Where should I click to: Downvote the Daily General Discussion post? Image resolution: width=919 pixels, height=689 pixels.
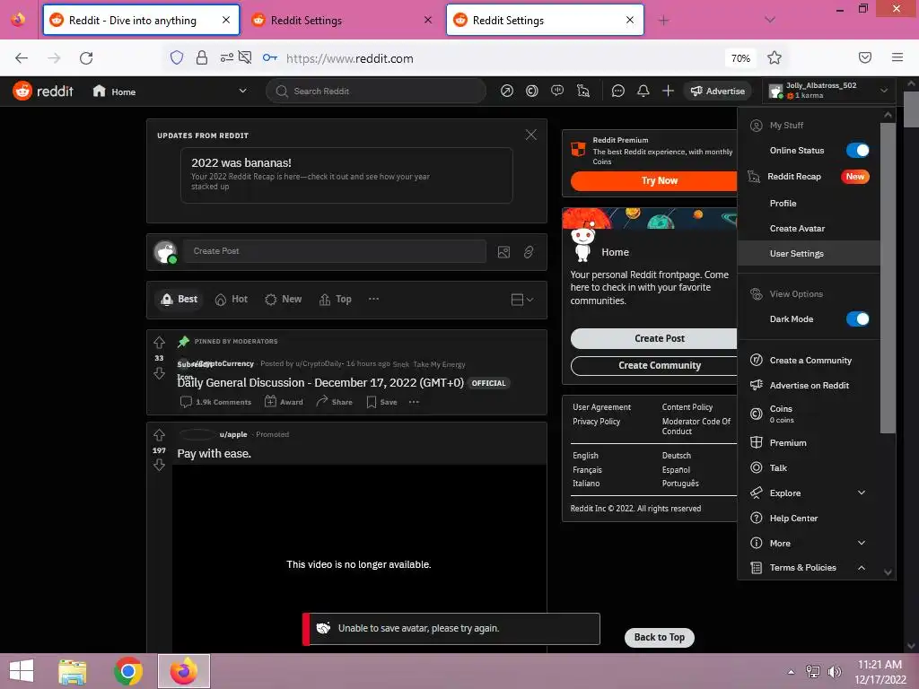(x=159, y=373)
